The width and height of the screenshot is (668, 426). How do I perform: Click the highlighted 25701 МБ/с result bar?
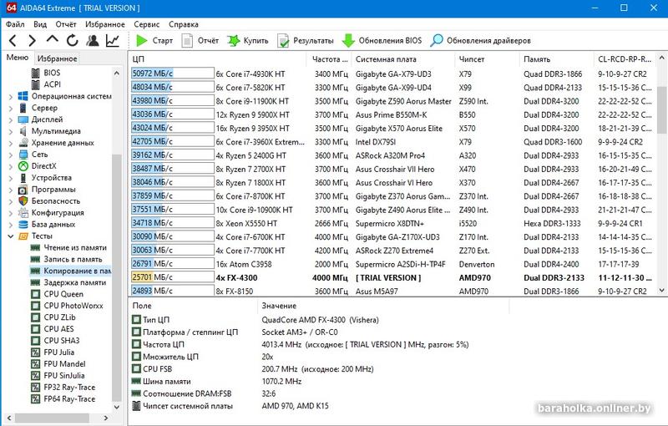coord(173,277)
